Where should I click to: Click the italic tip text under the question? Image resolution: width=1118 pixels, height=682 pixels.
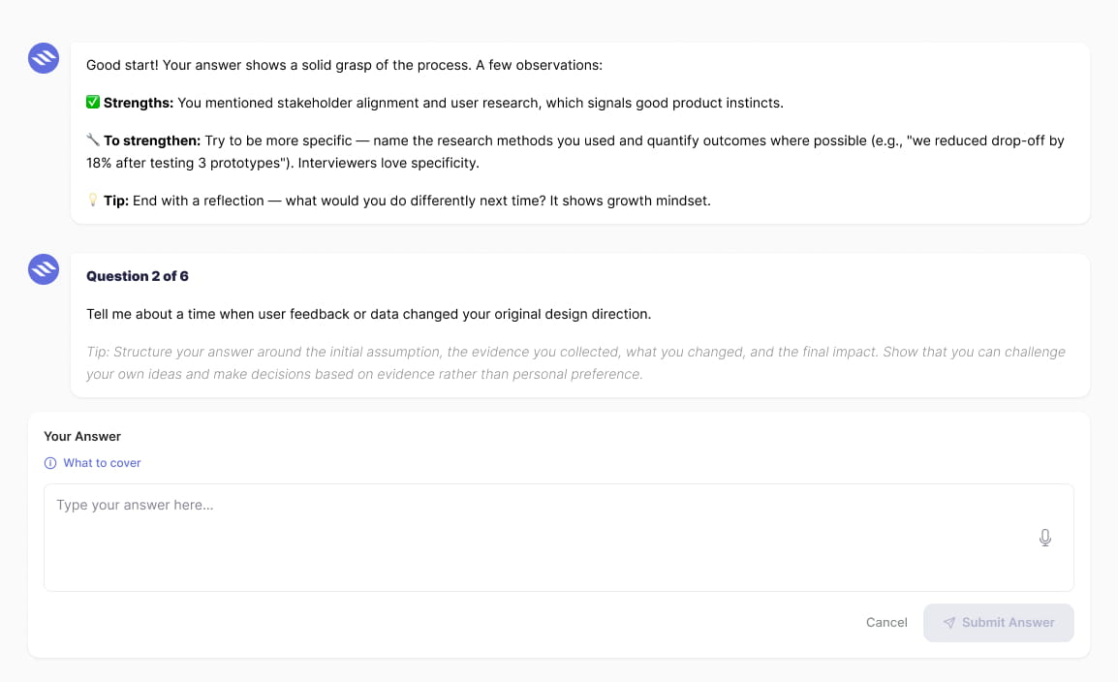click(575, 362)
